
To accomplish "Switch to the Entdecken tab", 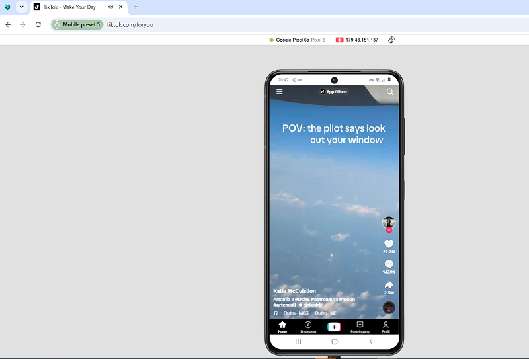I will tap(308, 327).
